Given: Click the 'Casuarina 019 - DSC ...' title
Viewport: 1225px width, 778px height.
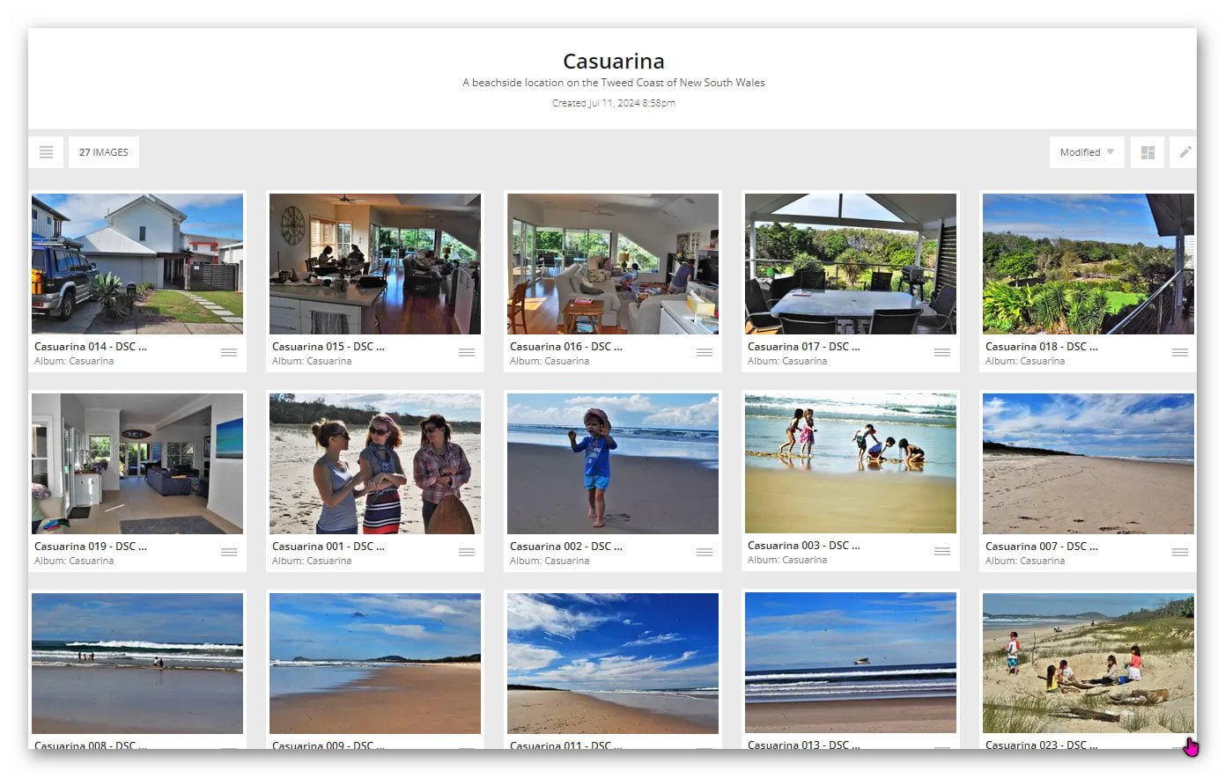Looking at the screenshot, I should point(91,547).
